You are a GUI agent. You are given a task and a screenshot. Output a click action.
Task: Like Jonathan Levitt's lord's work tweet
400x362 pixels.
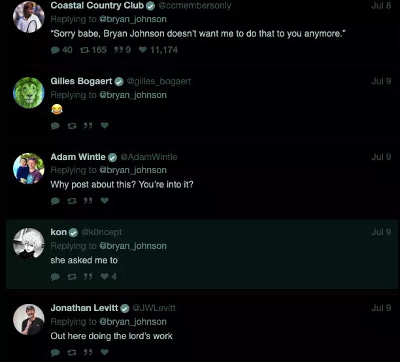(x=105, y=352)
